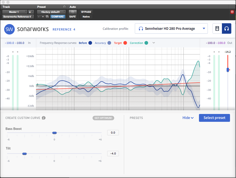Screen dimensions: 236x178
Task: Click the Bass Boost slider handle
Action: (x=54, y=133)
